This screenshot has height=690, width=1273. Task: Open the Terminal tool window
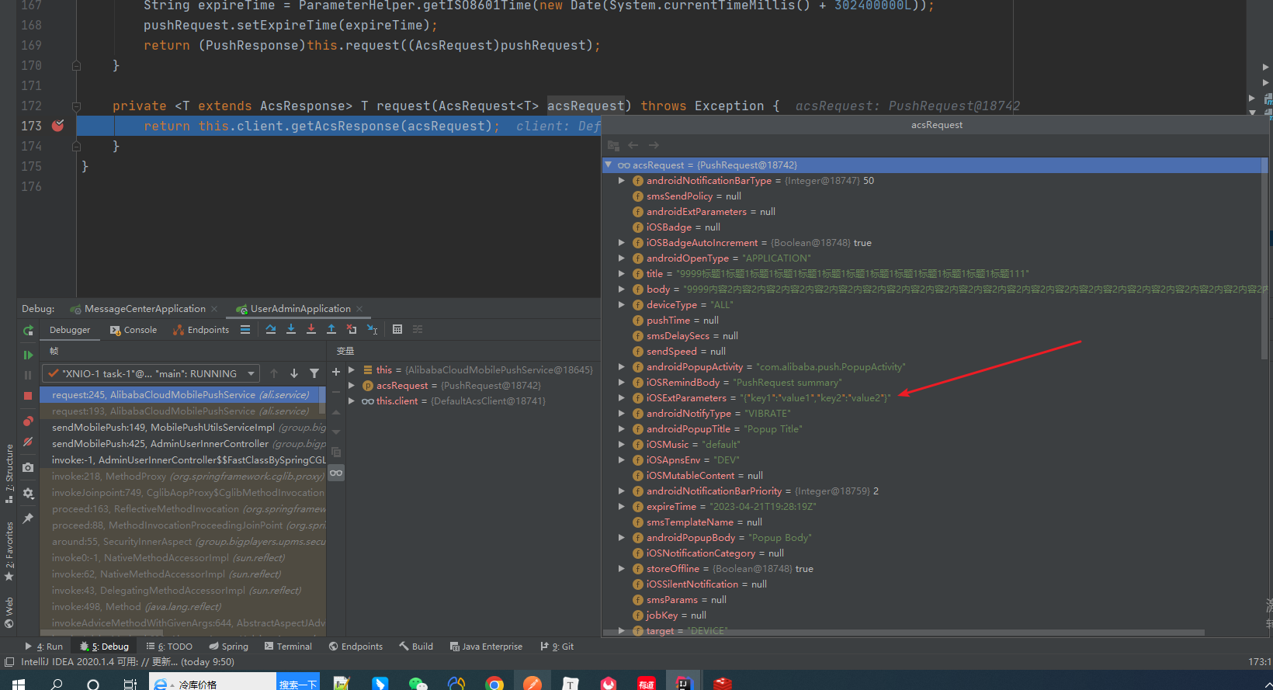pyautogui.click(x=288, y=647)
